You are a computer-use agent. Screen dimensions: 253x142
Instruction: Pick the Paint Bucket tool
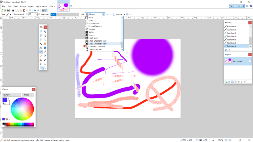coord(41,48)
